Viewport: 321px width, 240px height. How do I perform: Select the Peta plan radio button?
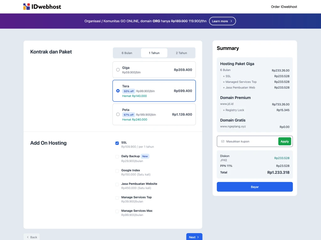pyautogui.click(x=118, y=114)
